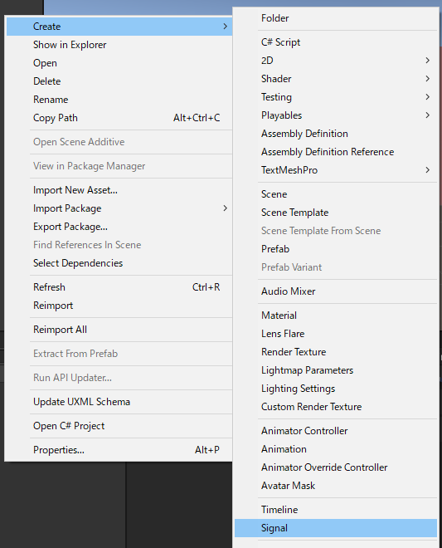
Task: Create a new C# Script
Action: click(336, 42)
